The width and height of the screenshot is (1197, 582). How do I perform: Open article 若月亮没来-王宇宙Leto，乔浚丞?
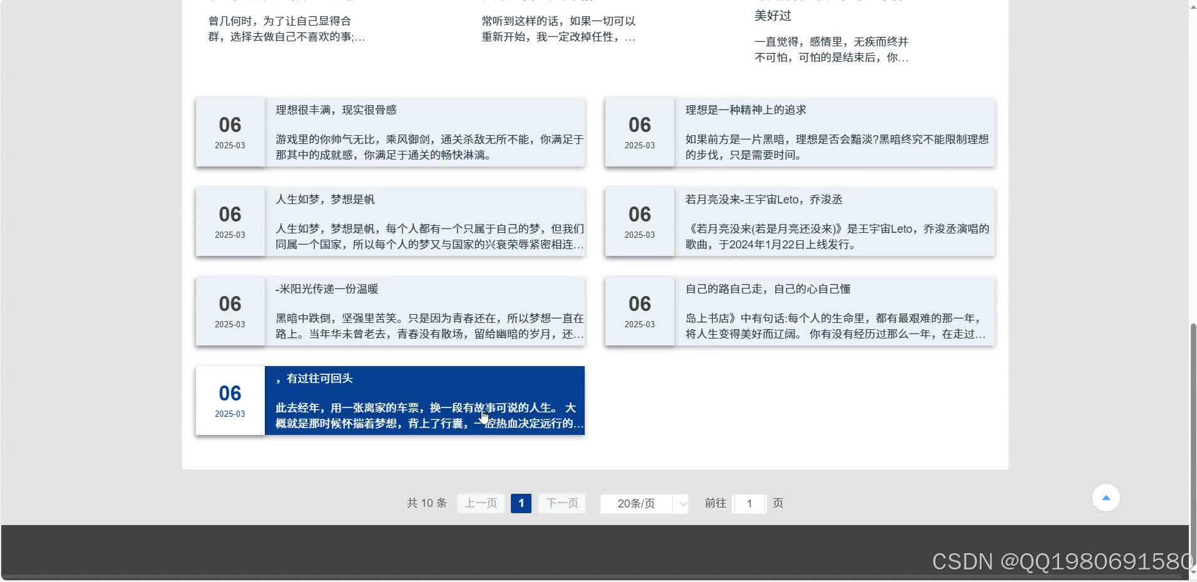tap(836, 221)
